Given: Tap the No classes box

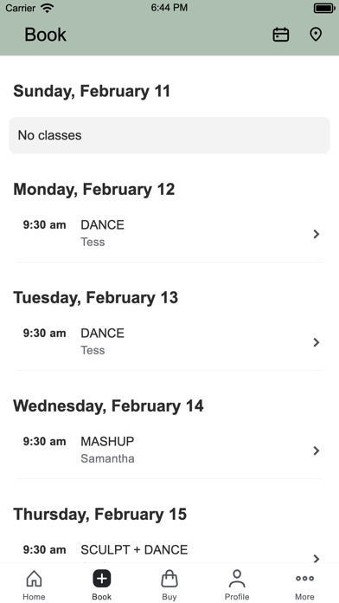Looking at the screenshot, I should coord(169,135).
